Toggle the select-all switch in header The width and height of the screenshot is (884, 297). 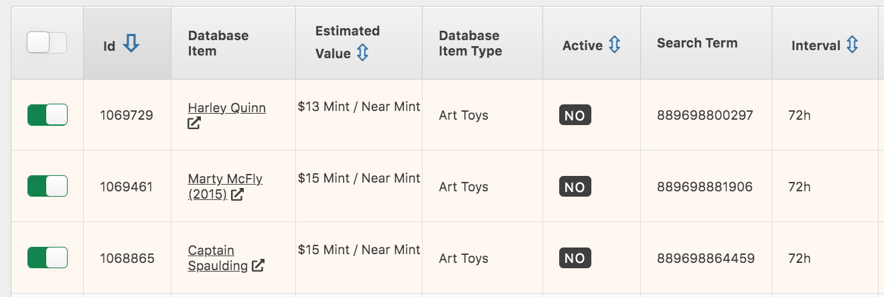[x=47, y=43]
